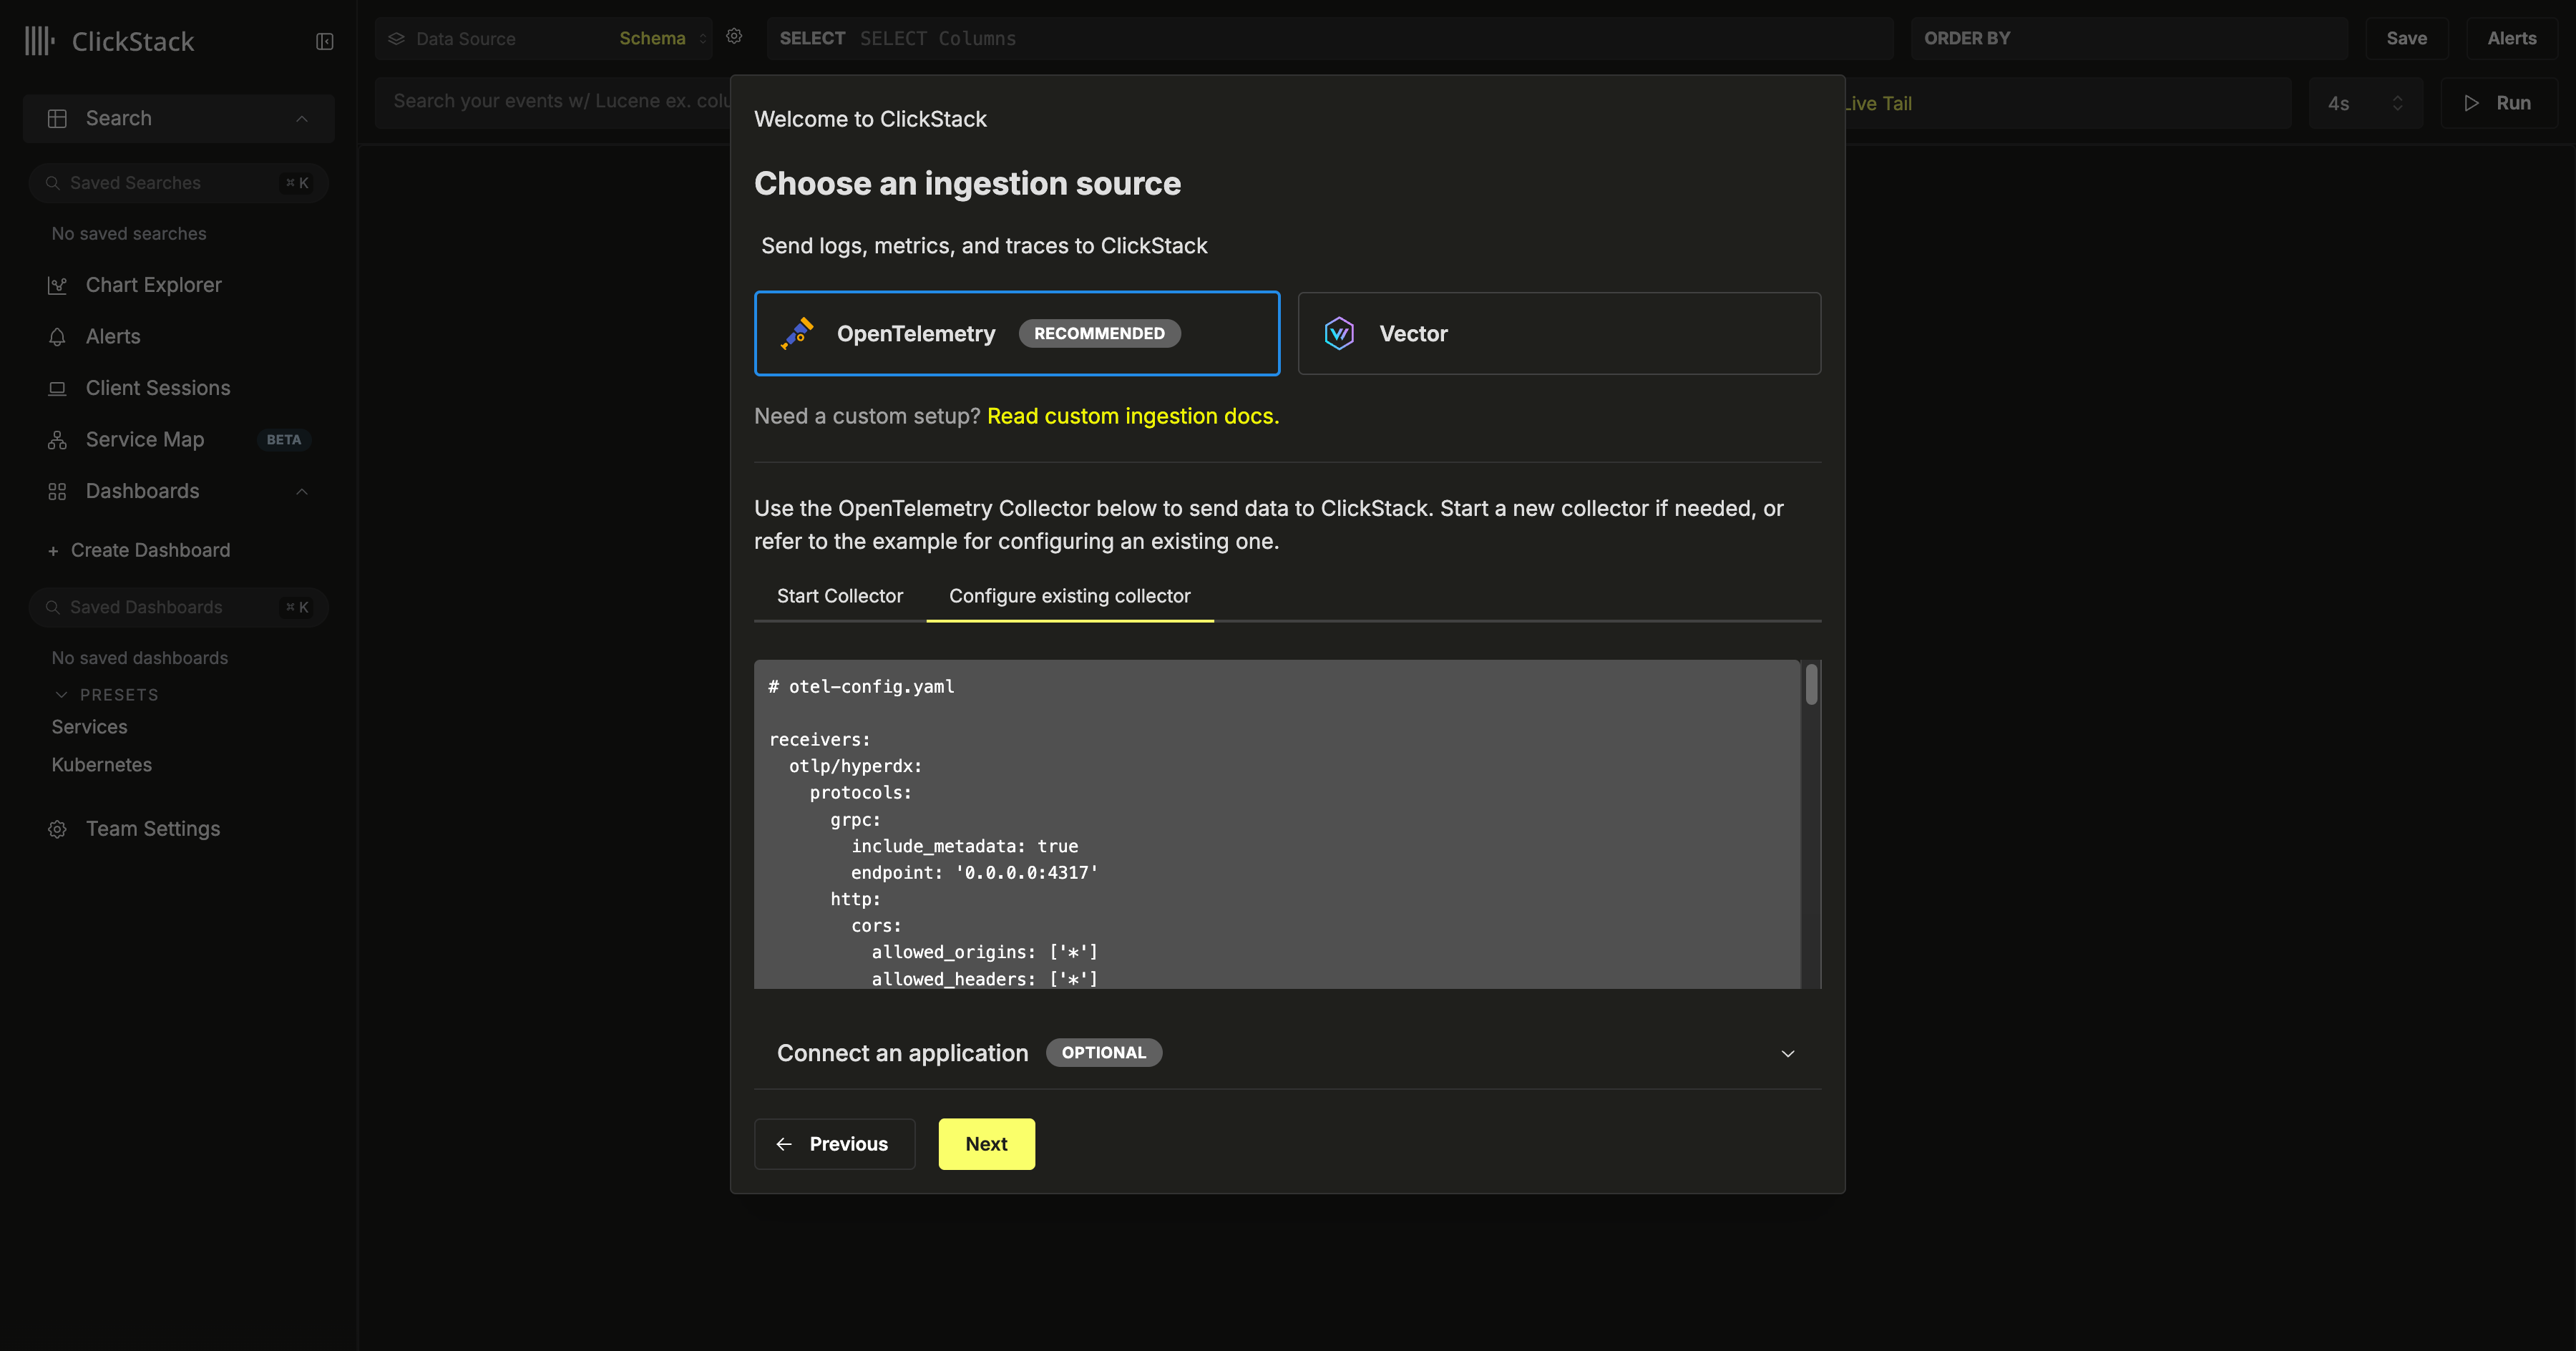This screenshot has height=1351, width=2576.
Task: Open Team Settings in the sidebar
Action: click(x=152, y=828)
